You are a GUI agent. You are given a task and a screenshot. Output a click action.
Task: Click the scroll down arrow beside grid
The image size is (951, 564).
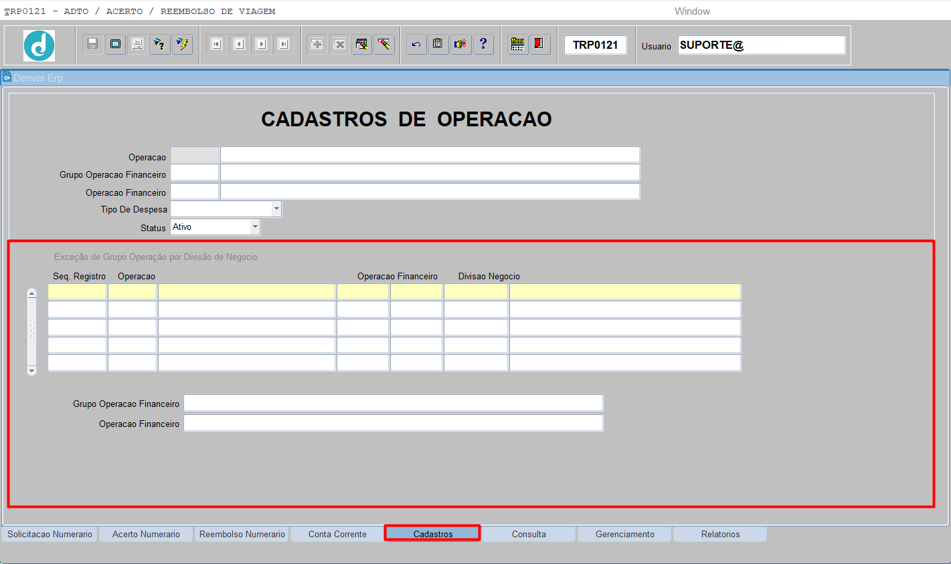31,370
